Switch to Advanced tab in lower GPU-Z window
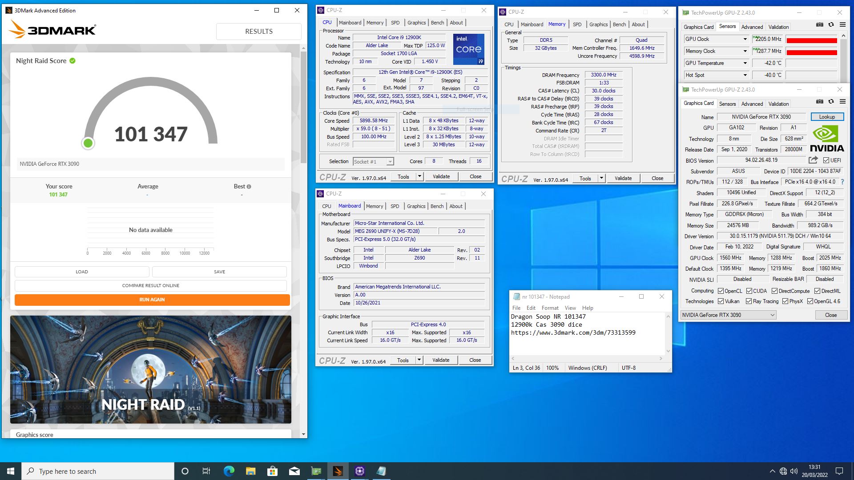The width and height of the screenshot is (854, 480). [752, 104]
